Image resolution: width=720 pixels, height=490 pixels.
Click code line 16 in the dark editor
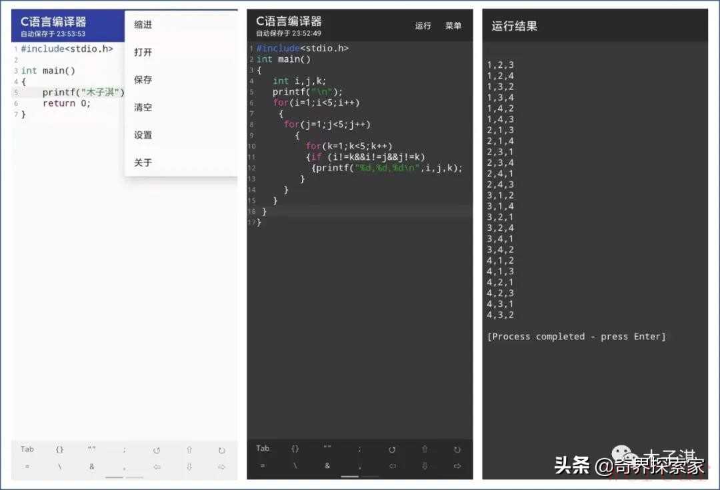click(x=360, y=211)
